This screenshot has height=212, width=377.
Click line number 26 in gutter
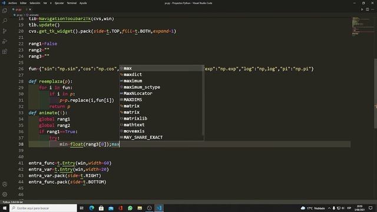[21, 69]
